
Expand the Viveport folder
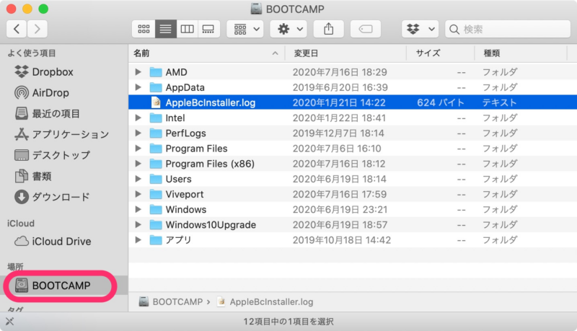(138, 194)
